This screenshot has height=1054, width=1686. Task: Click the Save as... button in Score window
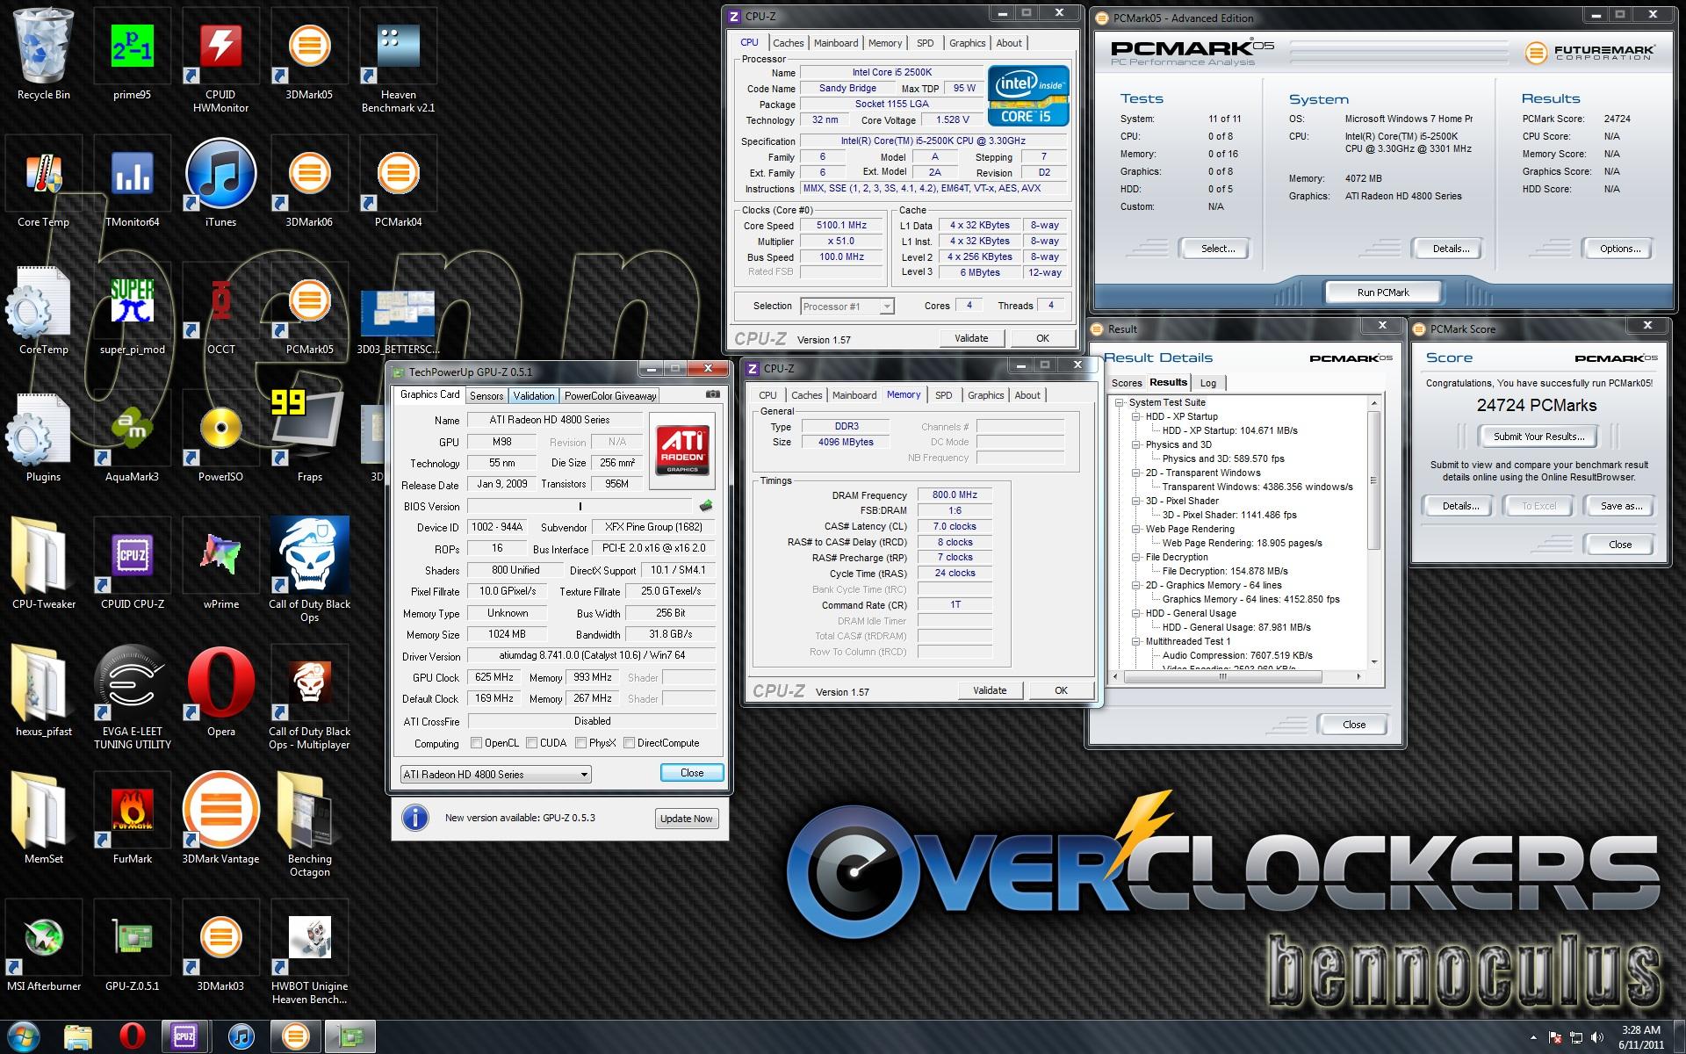(x=1621, y=506)
